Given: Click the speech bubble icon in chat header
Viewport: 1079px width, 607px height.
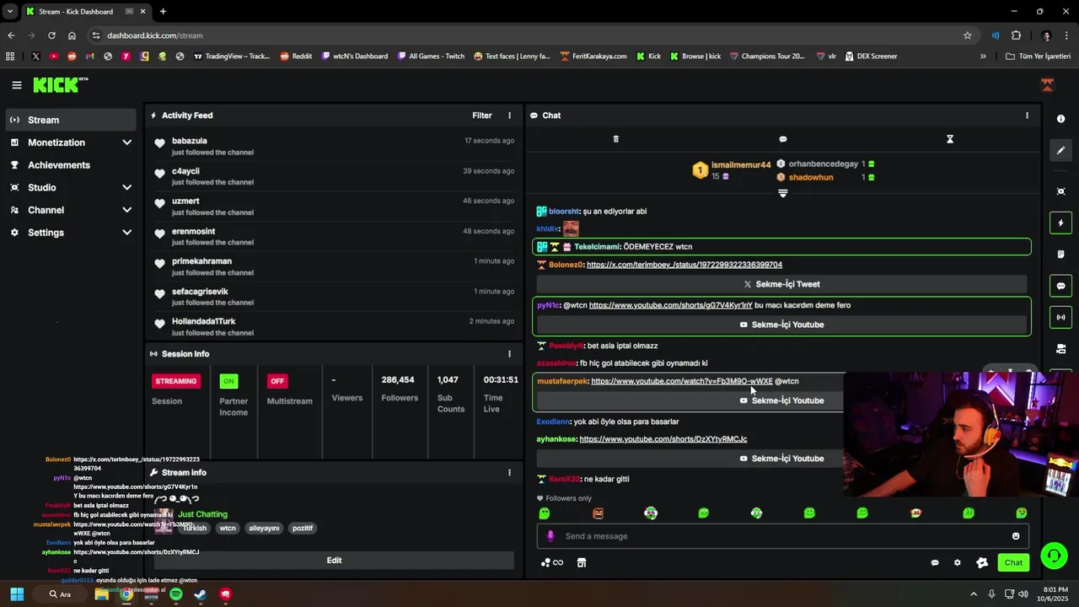Looking at the screenshot, I should 783,139.
